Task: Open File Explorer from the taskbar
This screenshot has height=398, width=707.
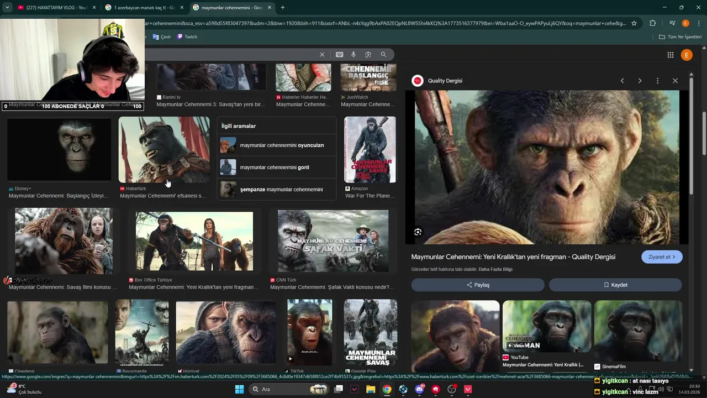Action: tap(371, 389)
